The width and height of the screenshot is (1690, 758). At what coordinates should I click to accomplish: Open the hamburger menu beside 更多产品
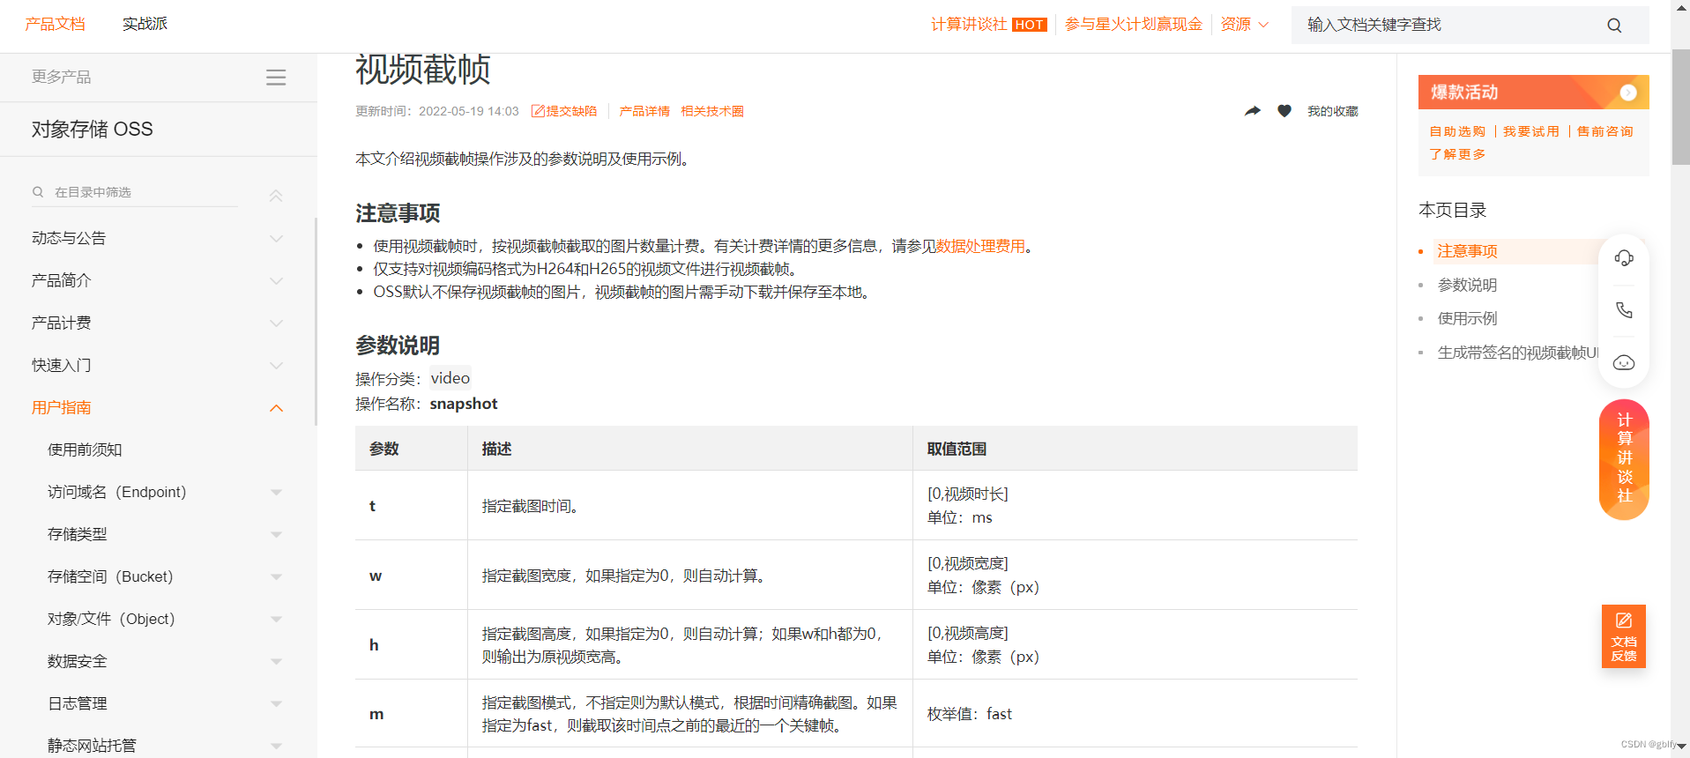(276, 78)
